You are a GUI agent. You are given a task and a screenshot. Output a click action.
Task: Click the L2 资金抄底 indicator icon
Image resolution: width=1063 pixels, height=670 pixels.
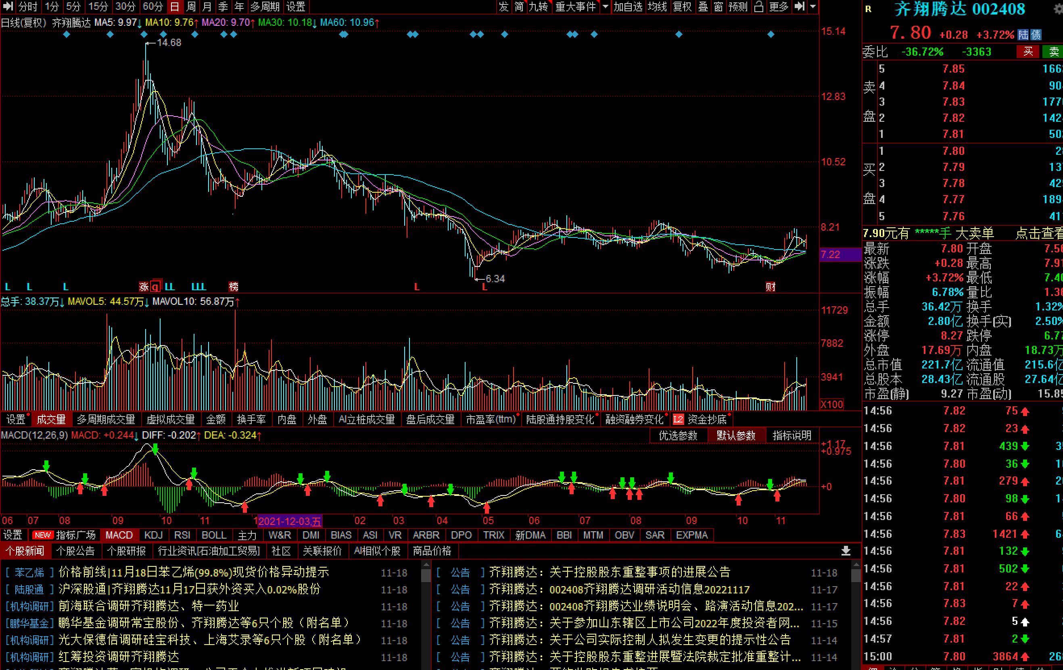pyautogui.click(x=678, y=420)
